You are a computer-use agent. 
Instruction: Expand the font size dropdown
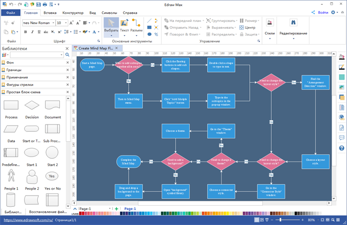click(66, 23)
